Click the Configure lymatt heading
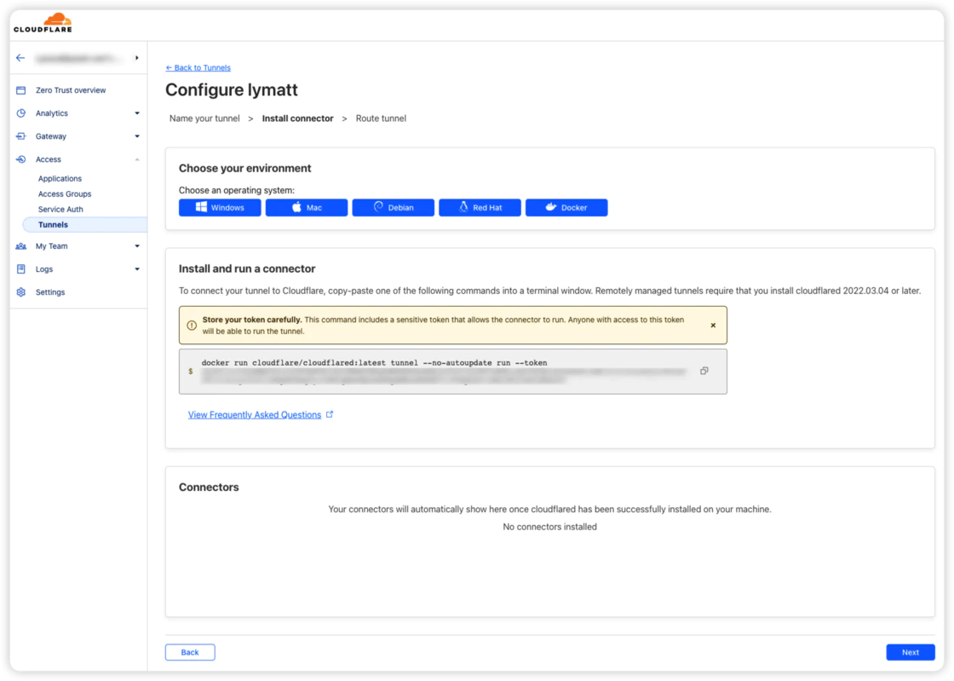954x681 pixels. click(x=231, y=90)
